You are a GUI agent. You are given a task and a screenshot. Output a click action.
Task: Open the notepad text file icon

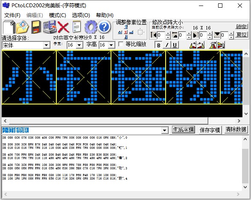pyautogui.click(x=77, y=27)
